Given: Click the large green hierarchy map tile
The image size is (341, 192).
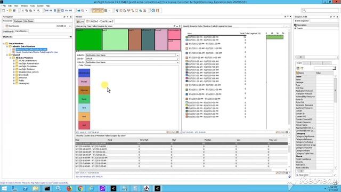Looking at the screenshot, I should [89, 39].
